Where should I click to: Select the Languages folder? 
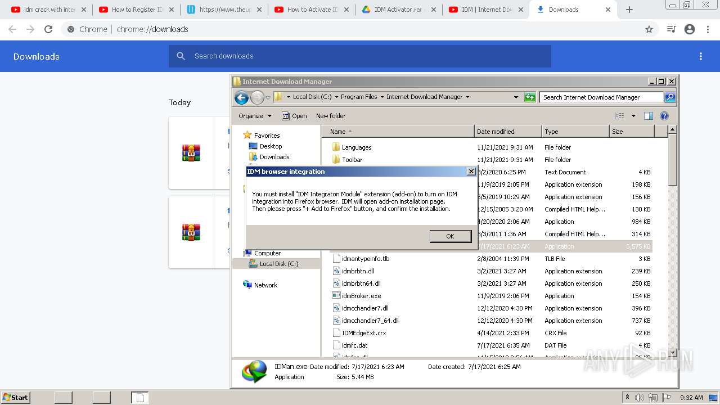(x=357, y=147)
